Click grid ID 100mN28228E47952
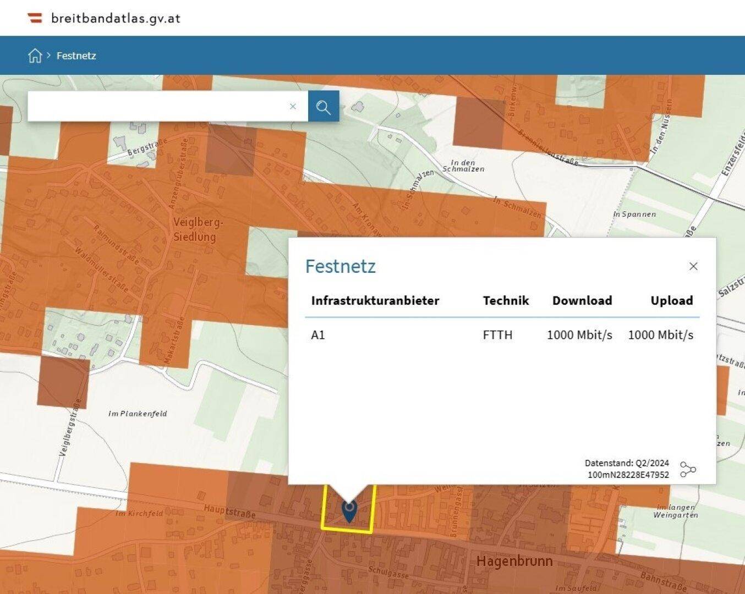 628,475
